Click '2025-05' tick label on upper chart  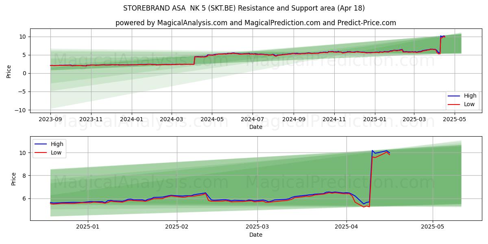tap(454, 120)
